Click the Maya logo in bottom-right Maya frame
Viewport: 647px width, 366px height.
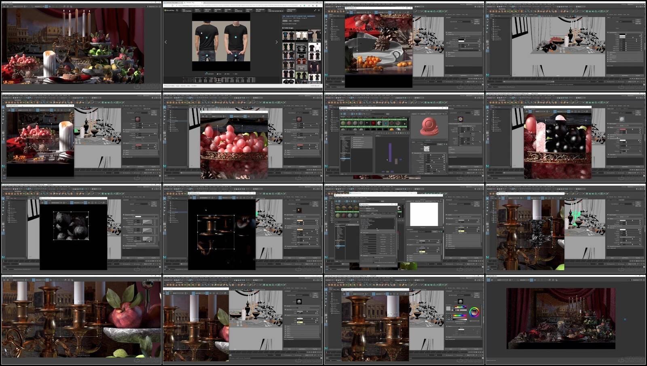tap(326, 348)
